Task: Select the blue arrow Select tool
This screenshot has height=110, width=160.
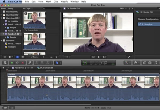Action: 57,63
